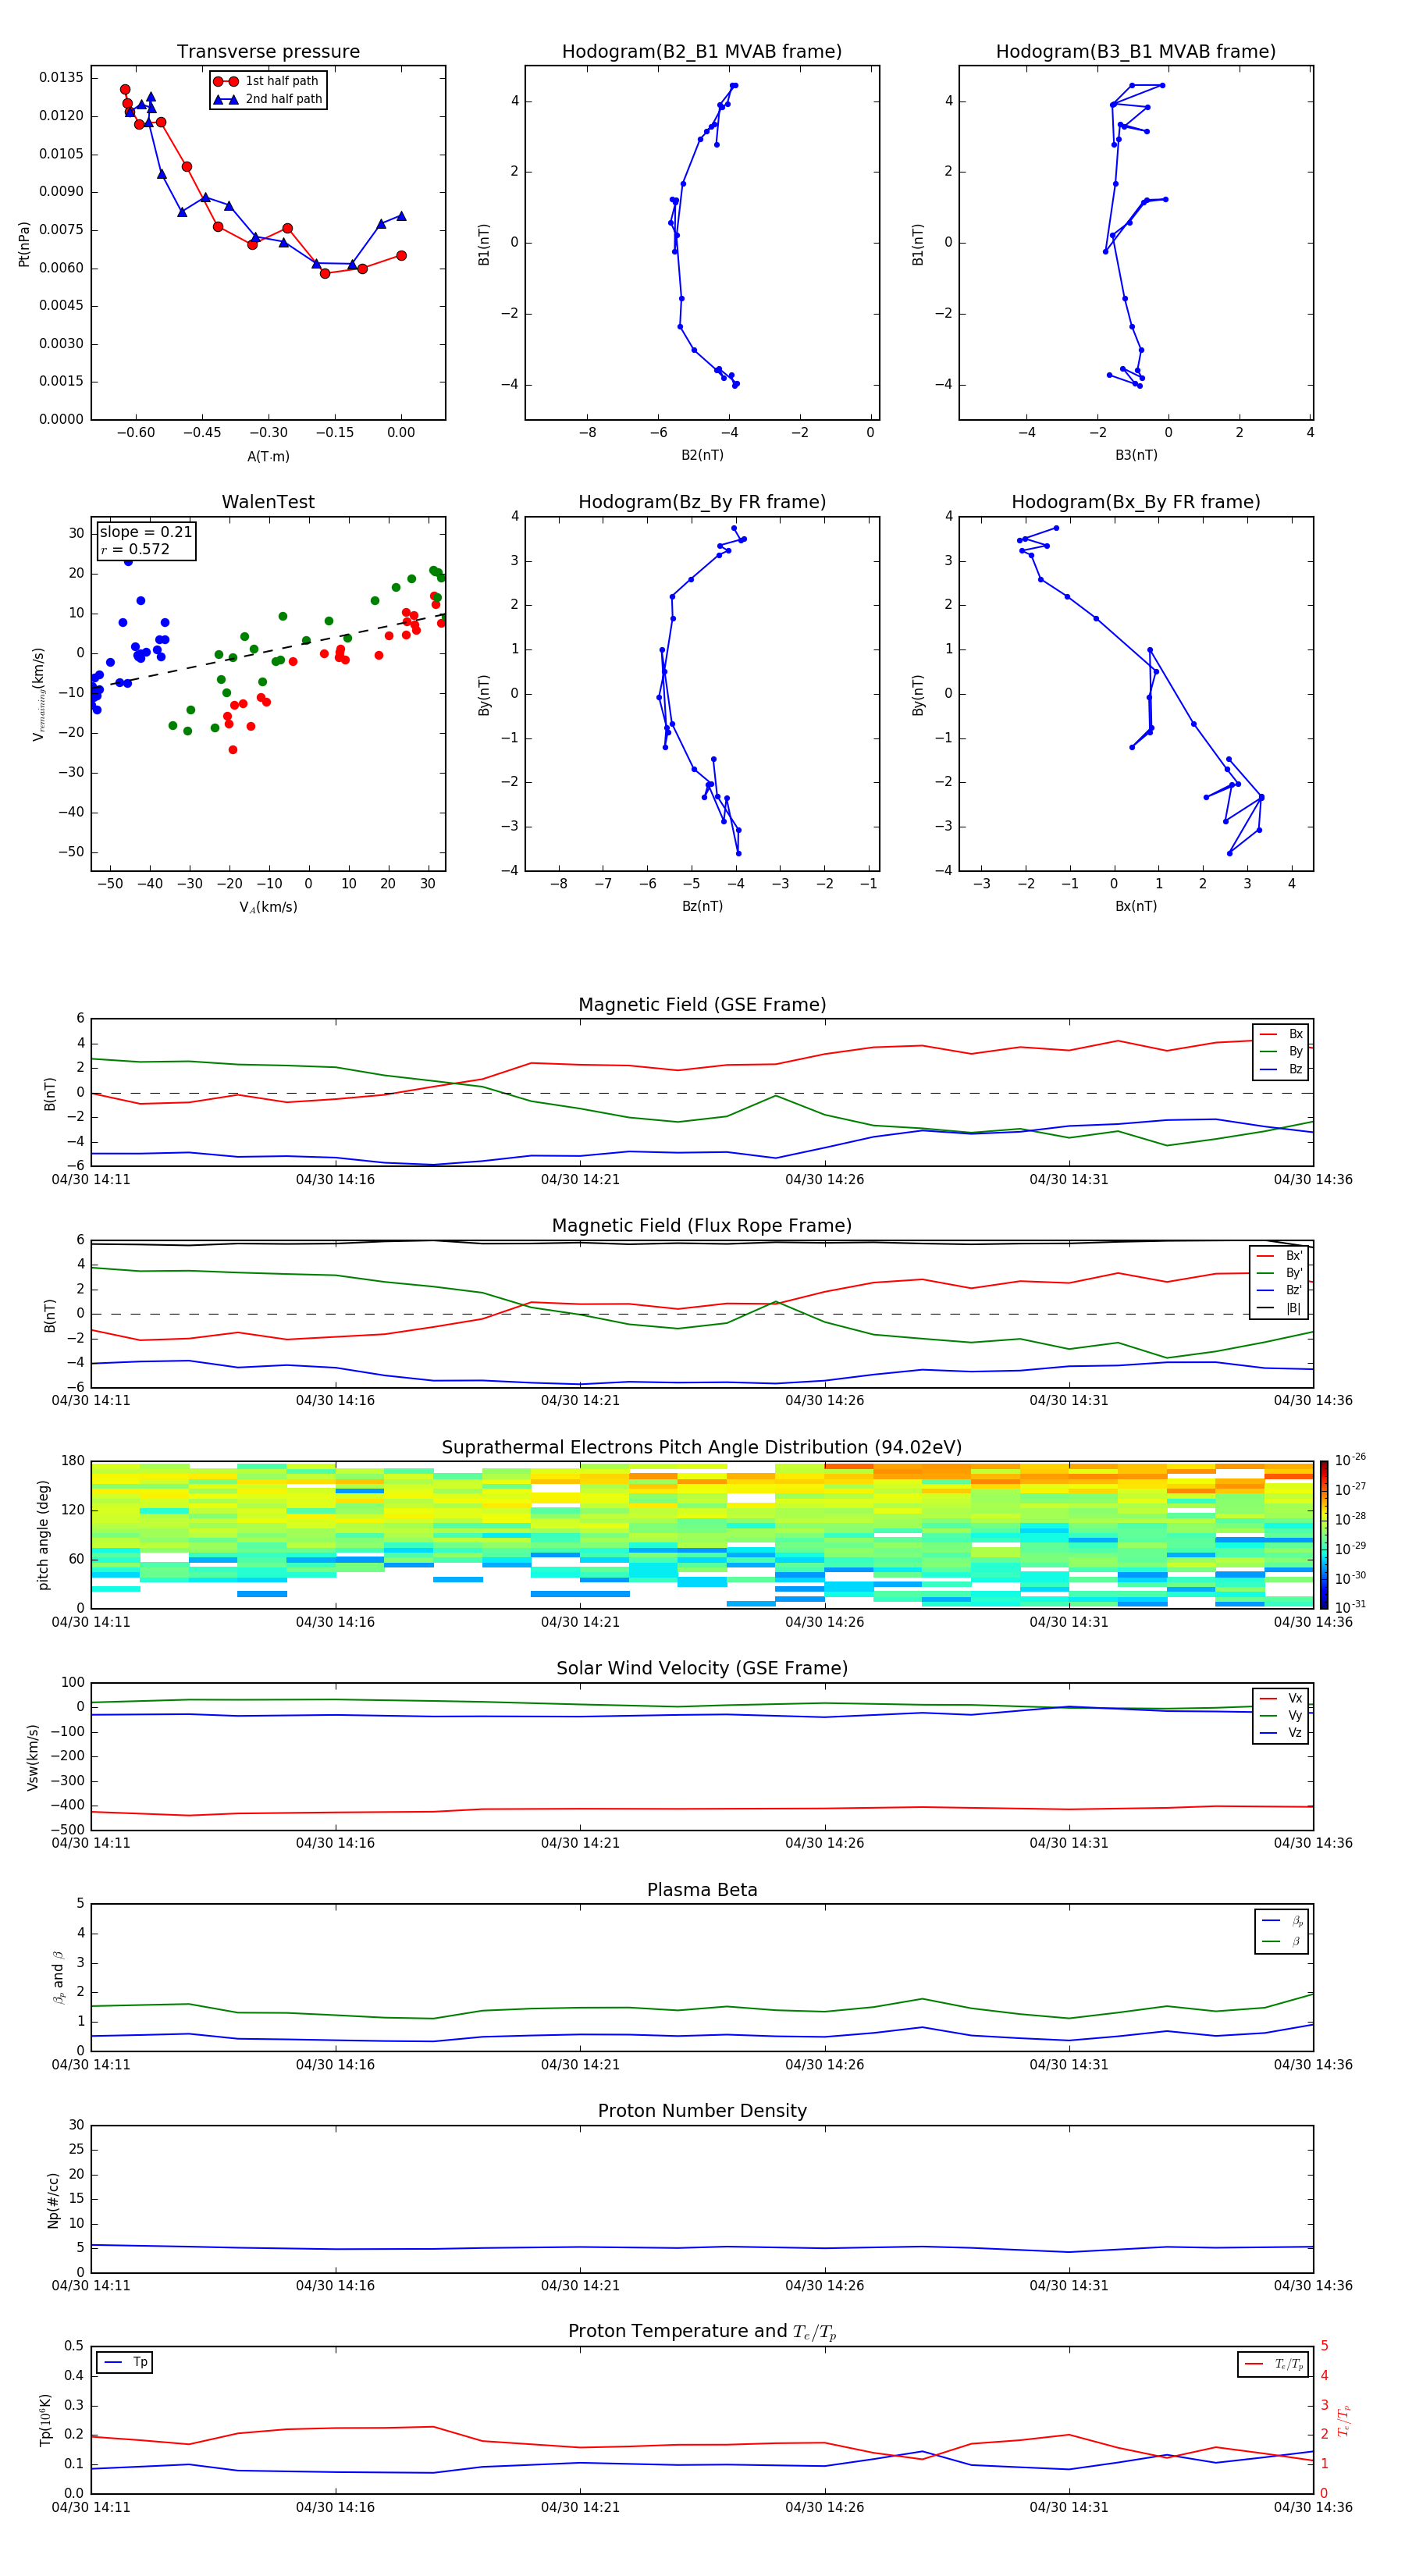This screenshot has width=1405, height=2576.
Task: Click 'Hodogram(B2_B1 MVAB frame)' title
Action: (x=702, y=52)
